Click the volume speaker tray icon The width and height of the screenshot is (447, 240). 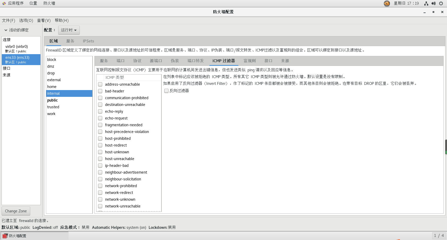pyautogui.click(x=433, y=3)
